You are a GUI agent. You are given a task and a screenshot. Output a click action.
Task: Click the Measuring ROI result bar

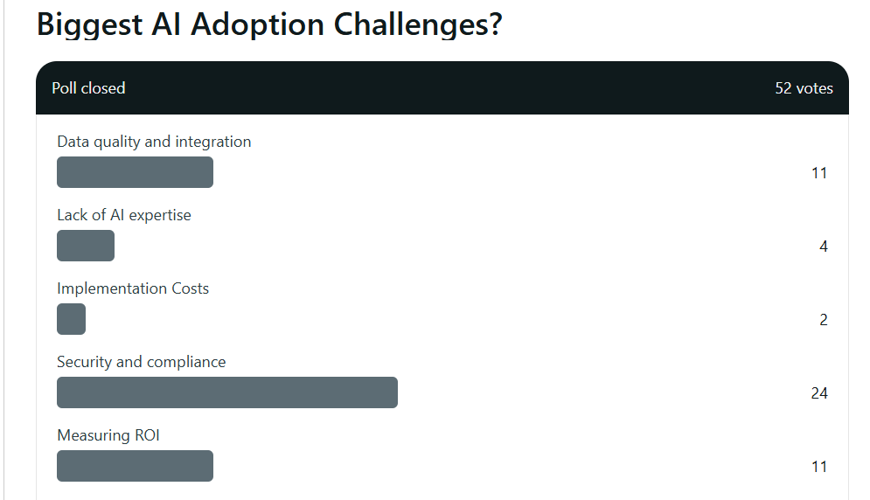135,466
